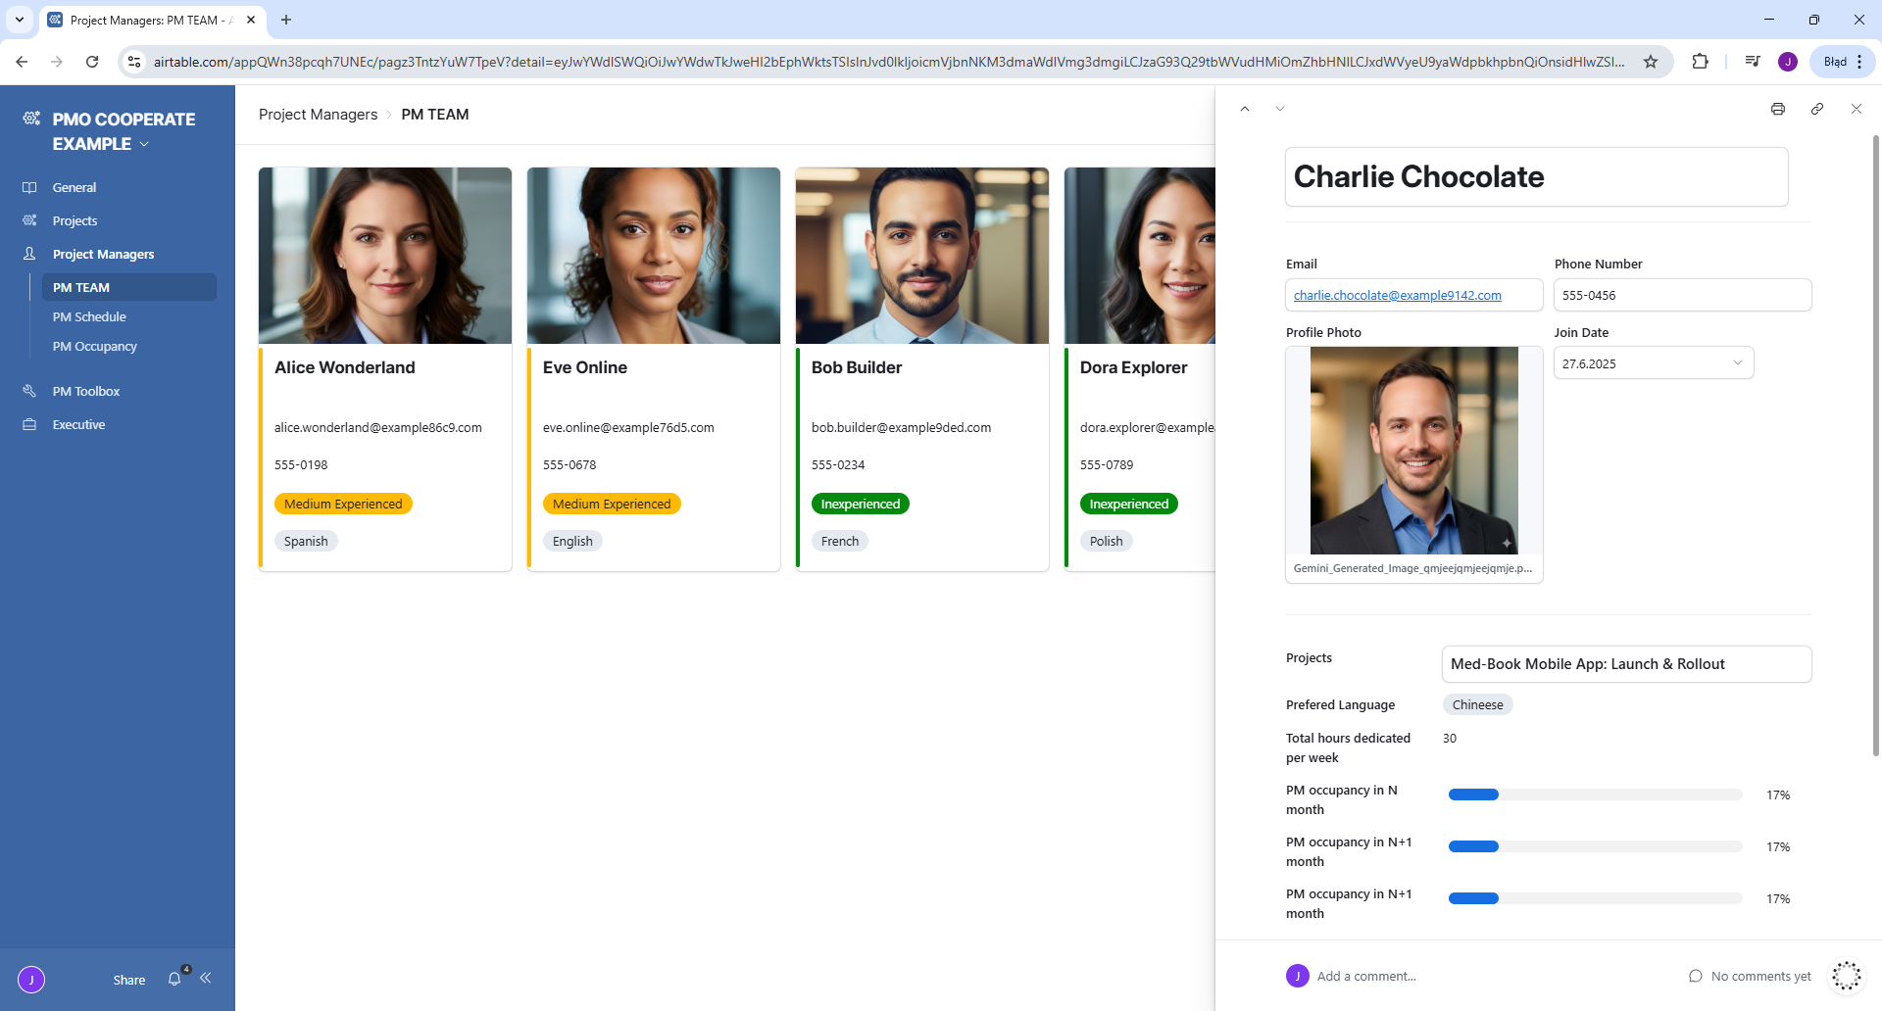Open notifications bell

pyautogui.click(x=174, y=979)
